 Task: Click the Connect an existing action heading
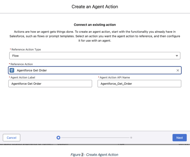pyautogui.click(x=95, y=25)
